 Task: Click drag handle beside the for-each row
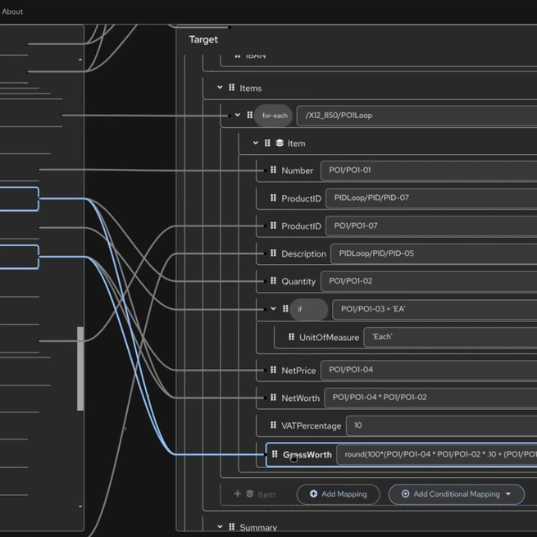click(250, 115)
